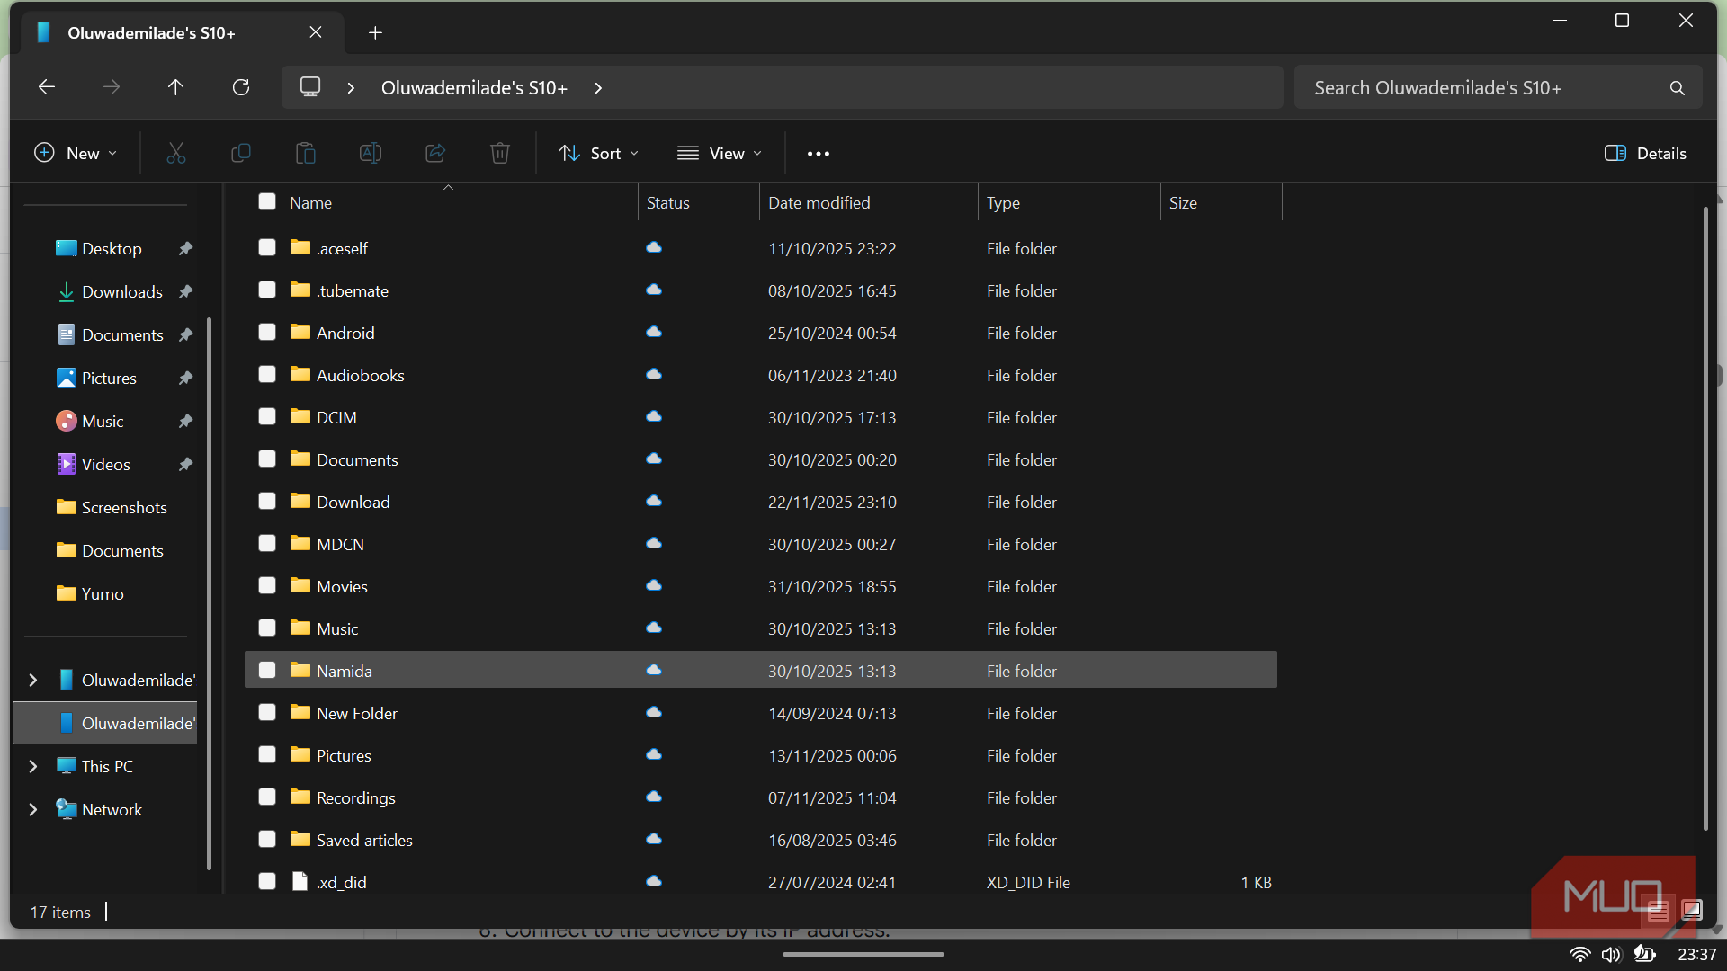
Task: Select the Saved articles folder name
Action: click(x=364, y=841)
